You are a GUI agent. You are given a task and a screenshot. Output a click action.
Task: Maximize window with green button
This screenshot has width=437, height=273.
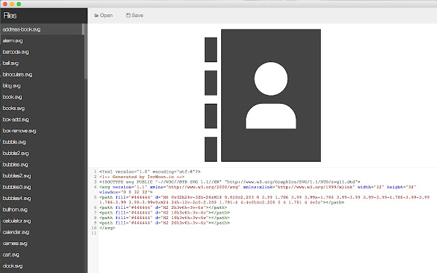pos(18,4)
